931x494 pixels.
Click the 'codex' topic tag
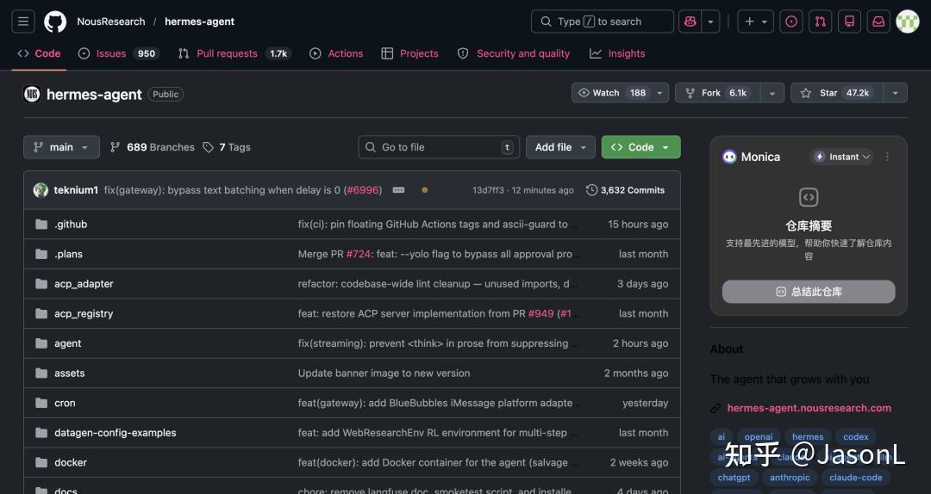click(856, 436)
